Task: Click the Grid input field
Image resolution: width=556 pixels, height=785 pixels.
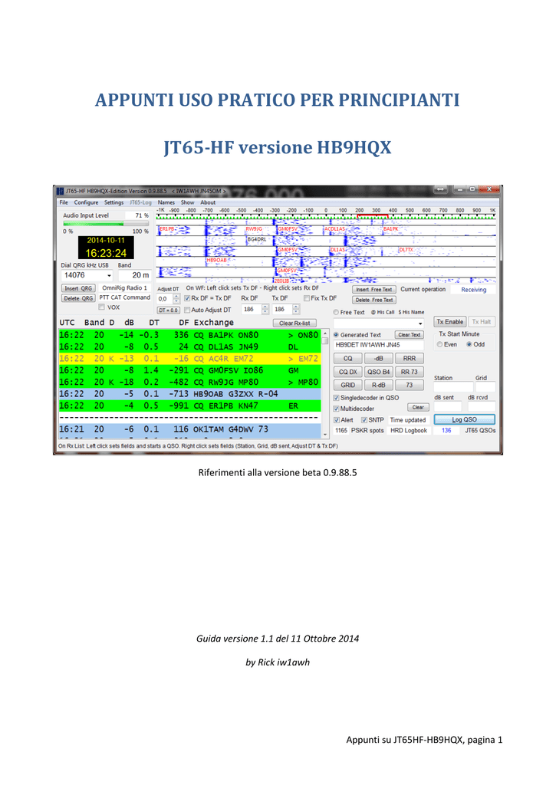Action: coord(485,387)
